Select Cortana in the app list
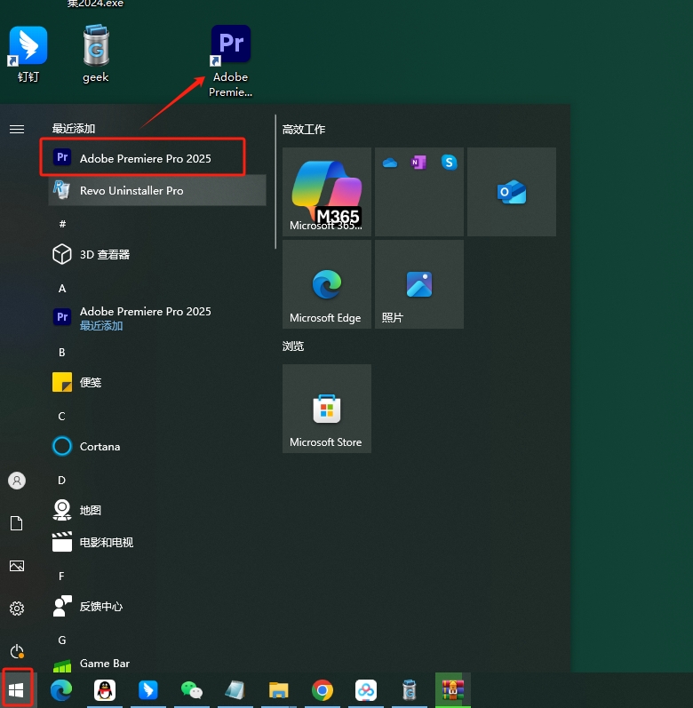Screen dimensions: 693x708 point(100,446)
